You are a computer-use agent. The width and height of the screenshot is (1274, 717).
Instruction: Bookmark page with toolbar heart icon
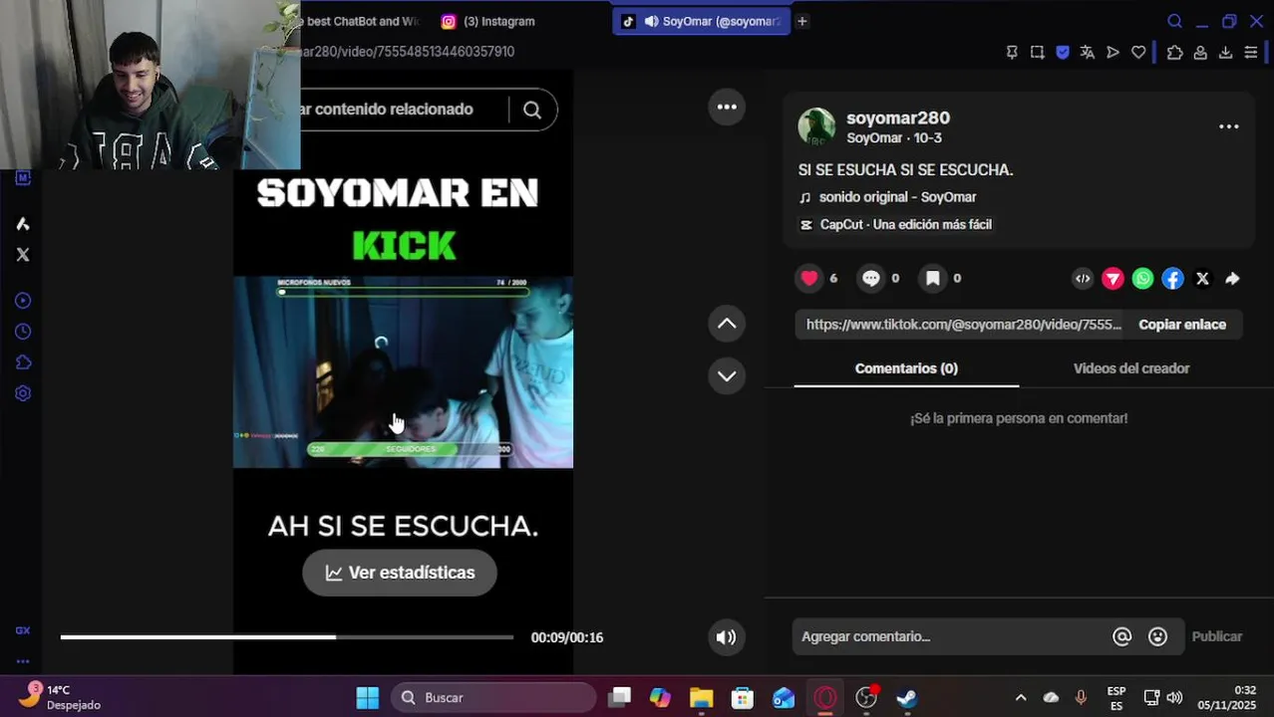click(1138, 53)
